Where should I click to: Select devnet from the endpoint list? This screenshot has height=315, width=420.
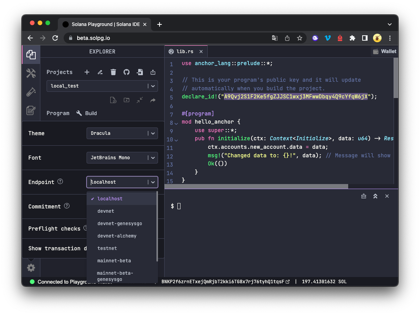tap(106, 211)
